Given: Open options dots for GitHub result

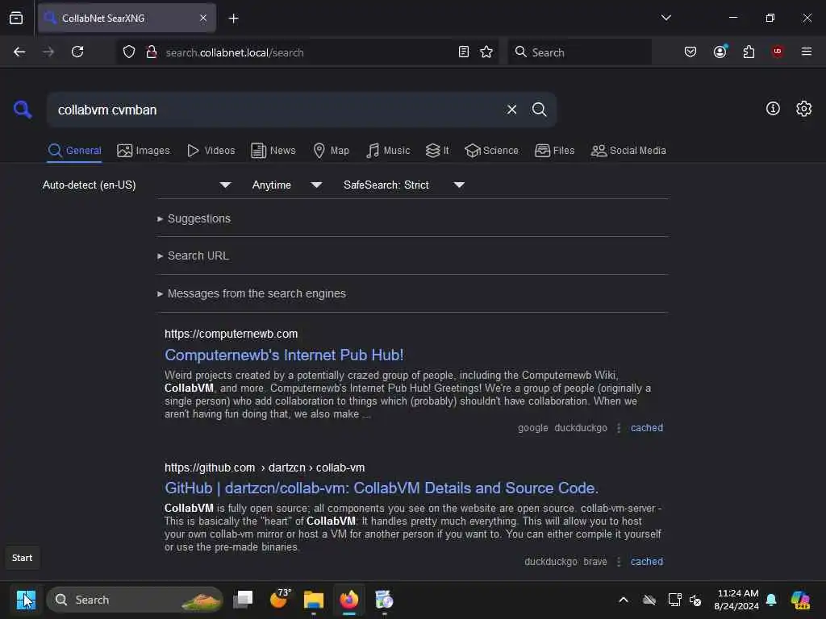Looking at the screenshot, I should (x=619, y=562).
